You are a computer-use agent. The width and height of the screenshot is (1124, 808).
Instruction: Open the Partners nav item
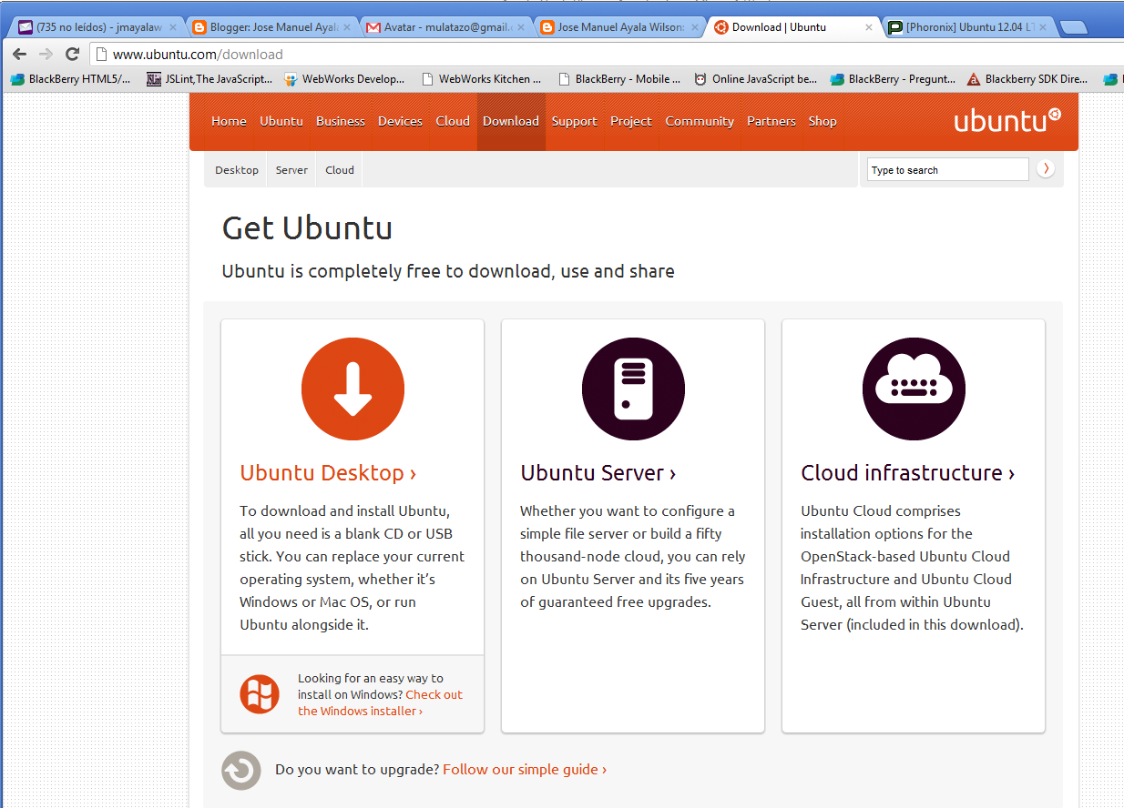pos(771,121)
